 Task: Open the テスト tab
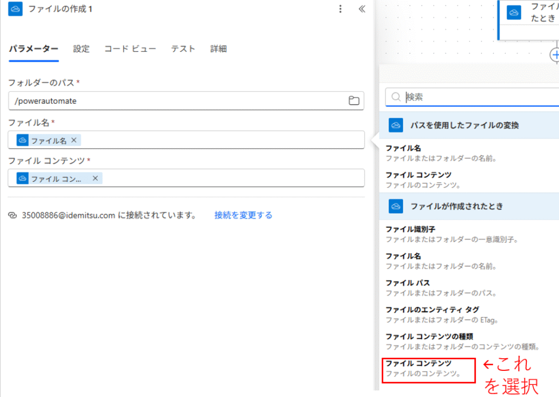[x=183, y=49]
